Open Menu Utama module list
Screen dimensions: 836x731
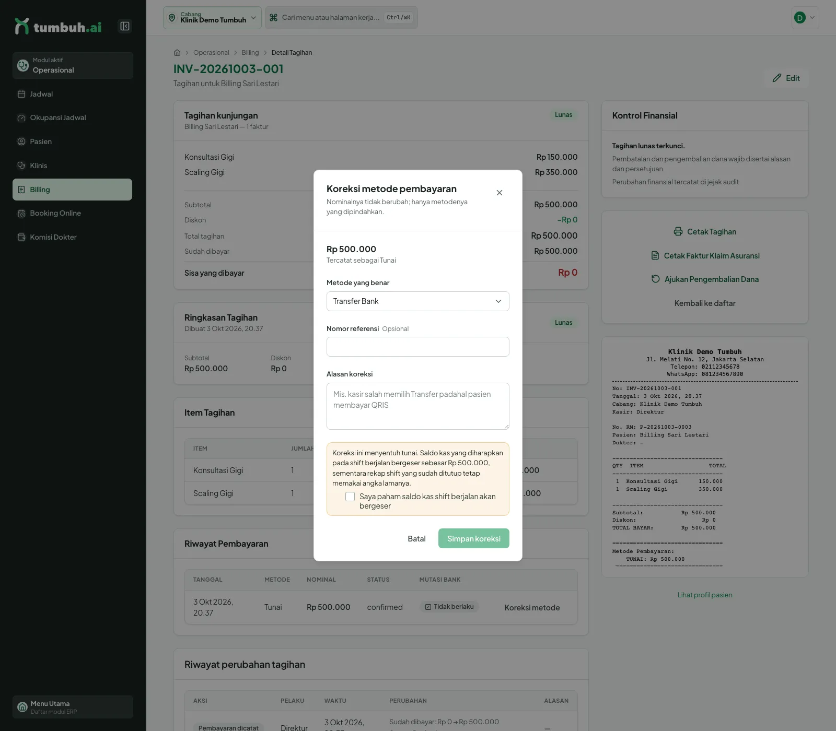click(x=73, y=707)
